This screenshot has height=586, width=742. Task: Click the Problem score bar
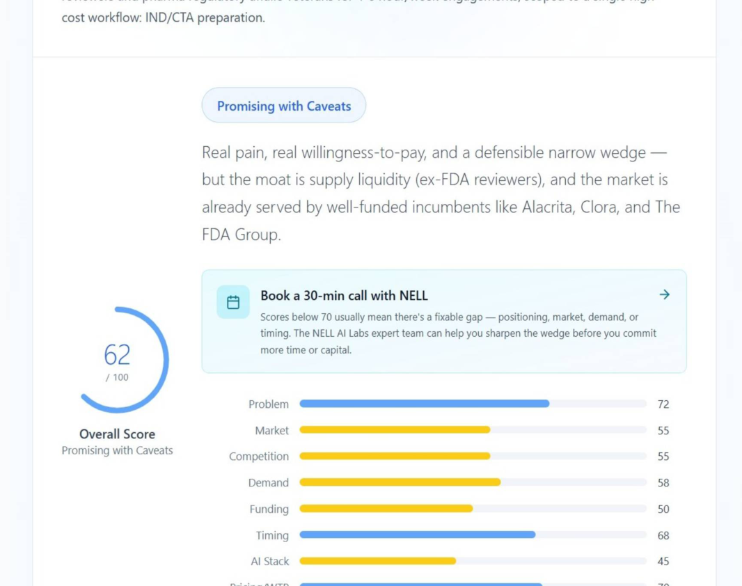tap(473, 404)
